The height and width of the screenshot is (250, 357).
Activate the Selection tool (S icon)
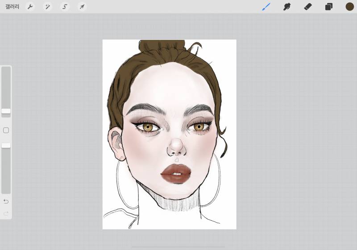(65, 7)
